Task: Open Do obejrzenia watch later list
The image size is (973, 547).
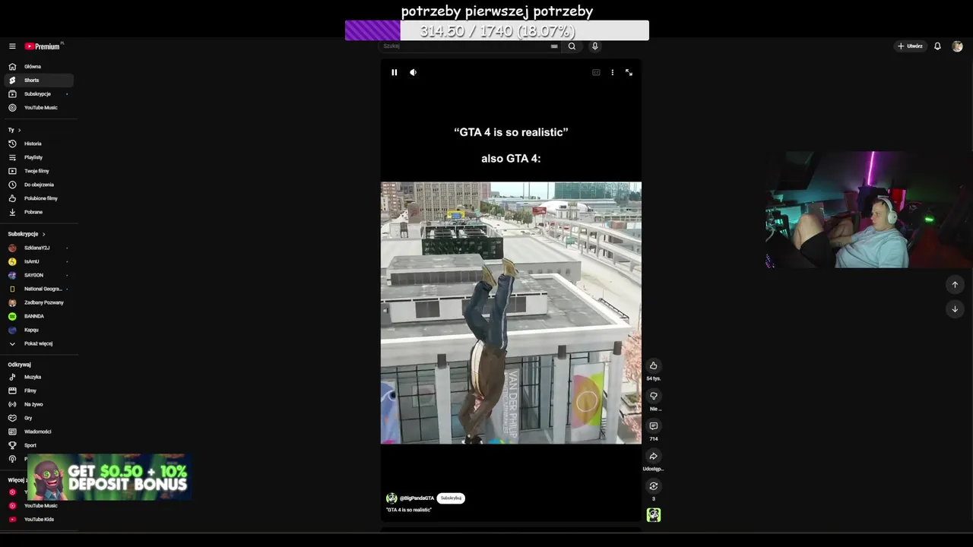Action: tap(39, 185)
